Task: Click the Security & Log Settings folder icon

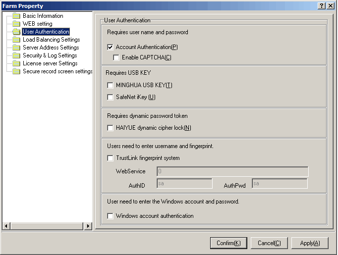Action: [x=16, y=55]
